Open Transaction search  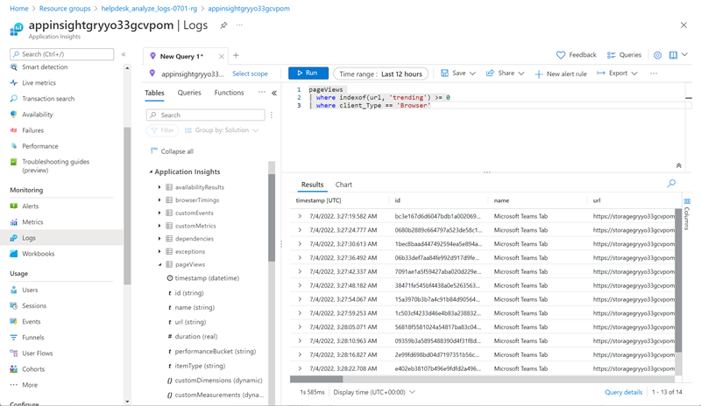[x=48, y=99]
